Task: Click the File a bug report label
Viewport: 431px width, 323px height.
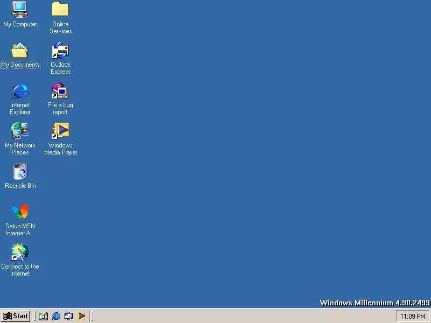Action: pyautogui.click(x=60, y=109)
